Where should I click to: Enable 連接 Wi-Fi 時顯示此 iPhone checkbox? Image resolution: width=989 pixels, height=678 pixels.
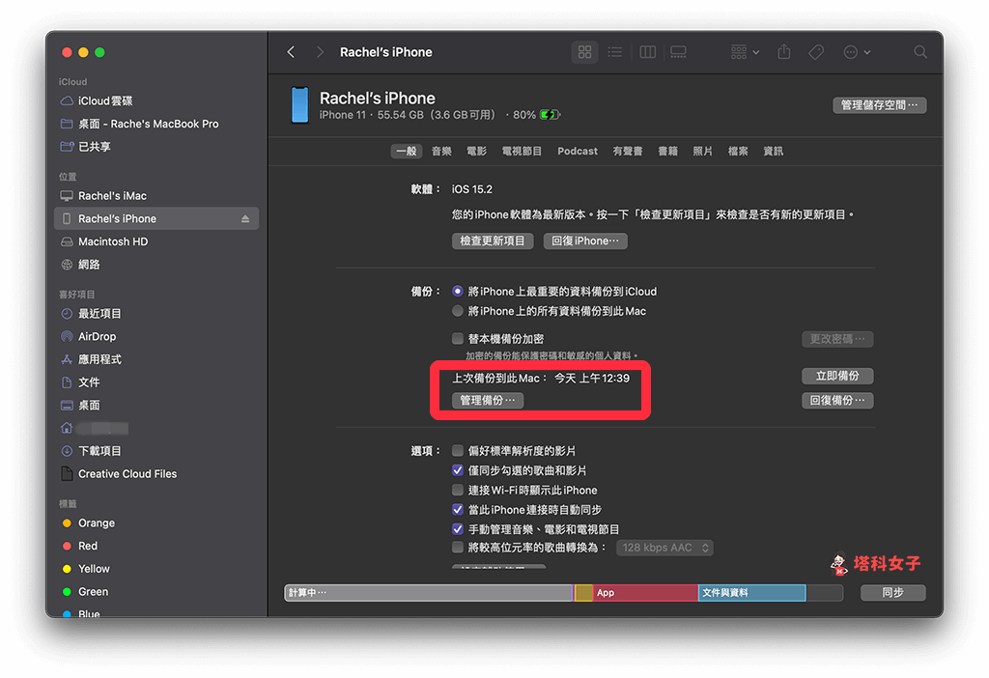click(458, 490)
